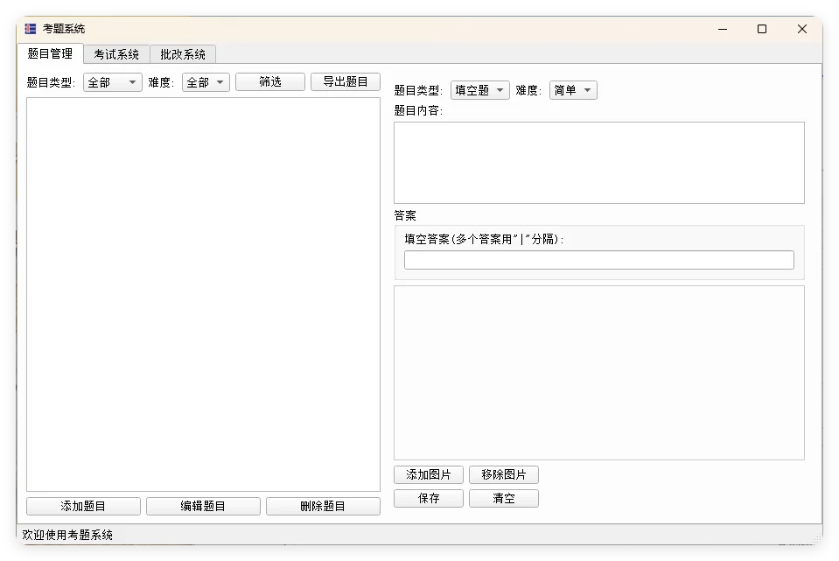Open the 题目类型 filter dropdown showing 全部
839x561 pixels.
coord(112,81)
